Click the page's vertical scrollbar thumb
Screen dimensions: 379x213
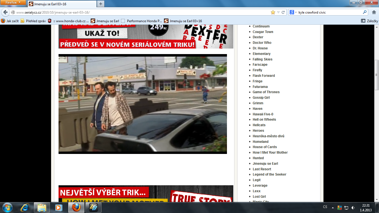click(x=377, y=75)
